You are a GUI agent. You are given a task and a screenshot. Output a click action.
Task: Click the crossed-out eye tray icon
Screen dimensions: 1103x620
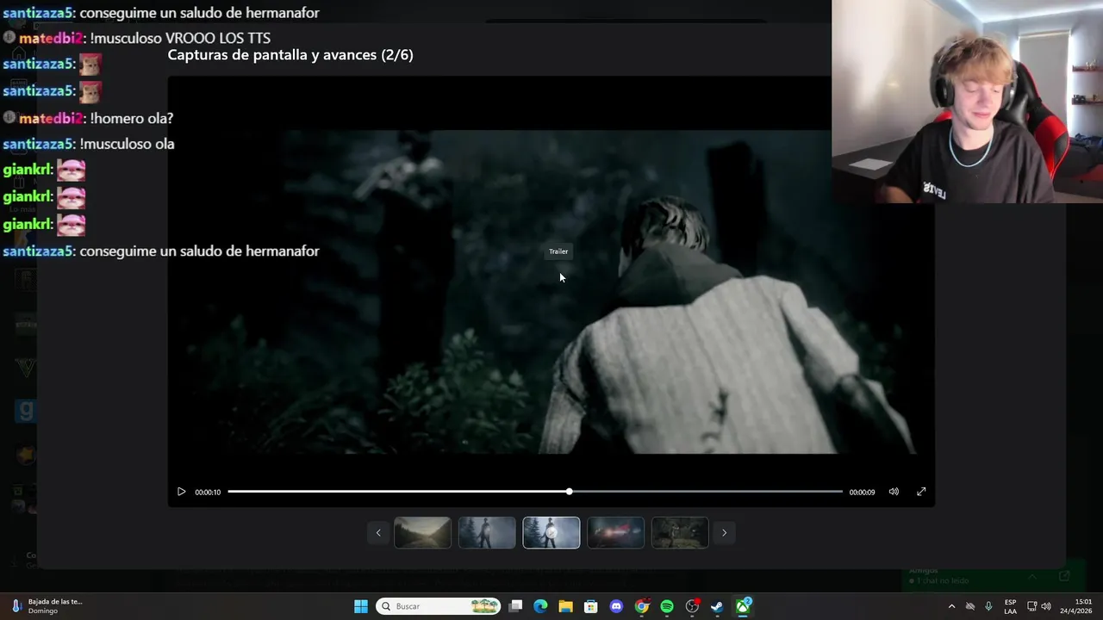[970, 606]
